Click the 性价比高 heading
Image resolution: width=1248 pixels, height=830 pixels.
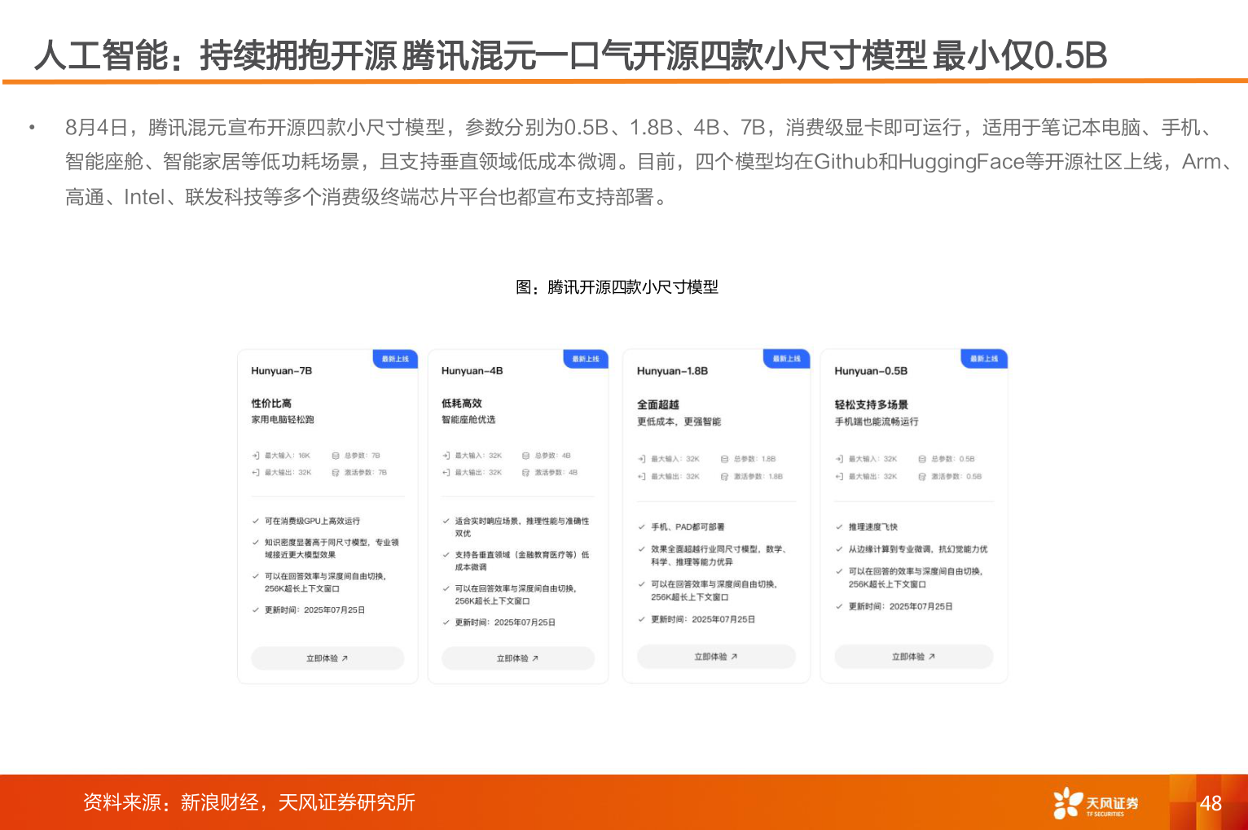[x=271, y=404]
